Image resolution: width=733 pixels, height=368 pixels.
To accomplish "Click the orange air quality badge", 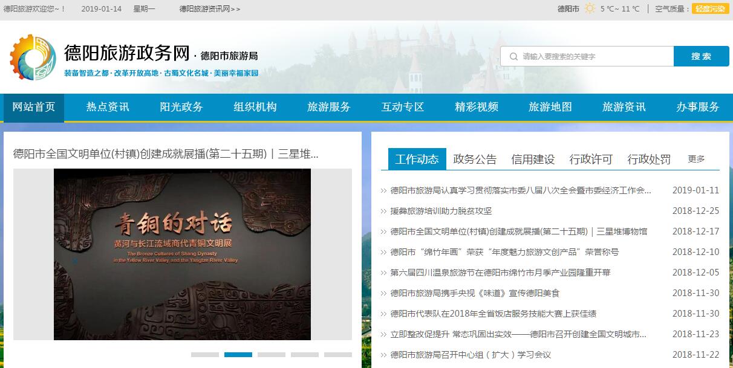I will click(x=710, y=8).
